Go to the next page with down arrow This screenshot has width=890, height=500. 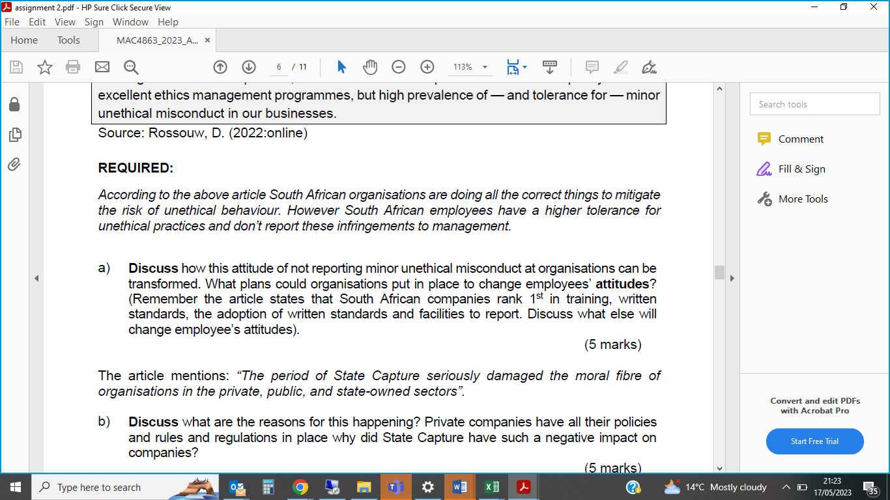(248, 66)
